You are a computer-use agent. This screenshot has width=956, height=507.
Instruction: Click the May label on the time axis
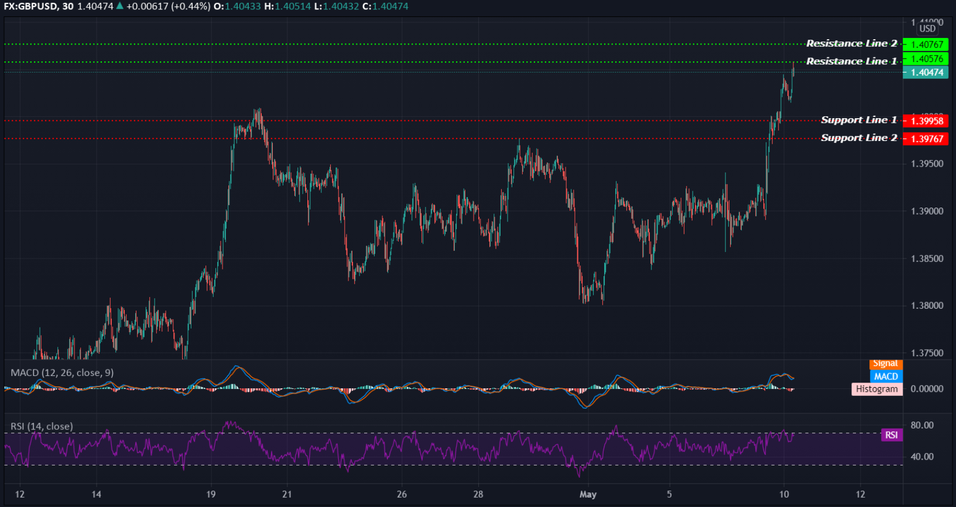(x=588, y=495)
